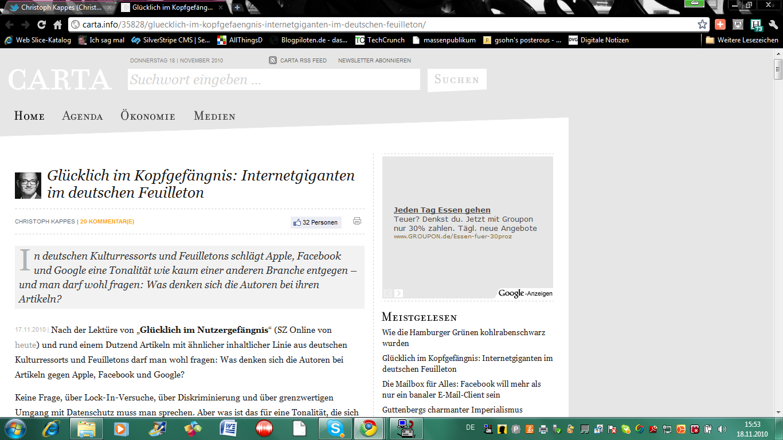Viewport: 783px width, 440px height.
Task: Open the Windows Start menu
Action: (15, 428)
